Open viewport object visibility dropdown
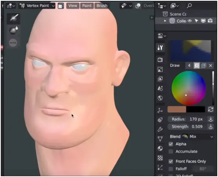Viewport: 218px width, 177px height. pos(126,6)
